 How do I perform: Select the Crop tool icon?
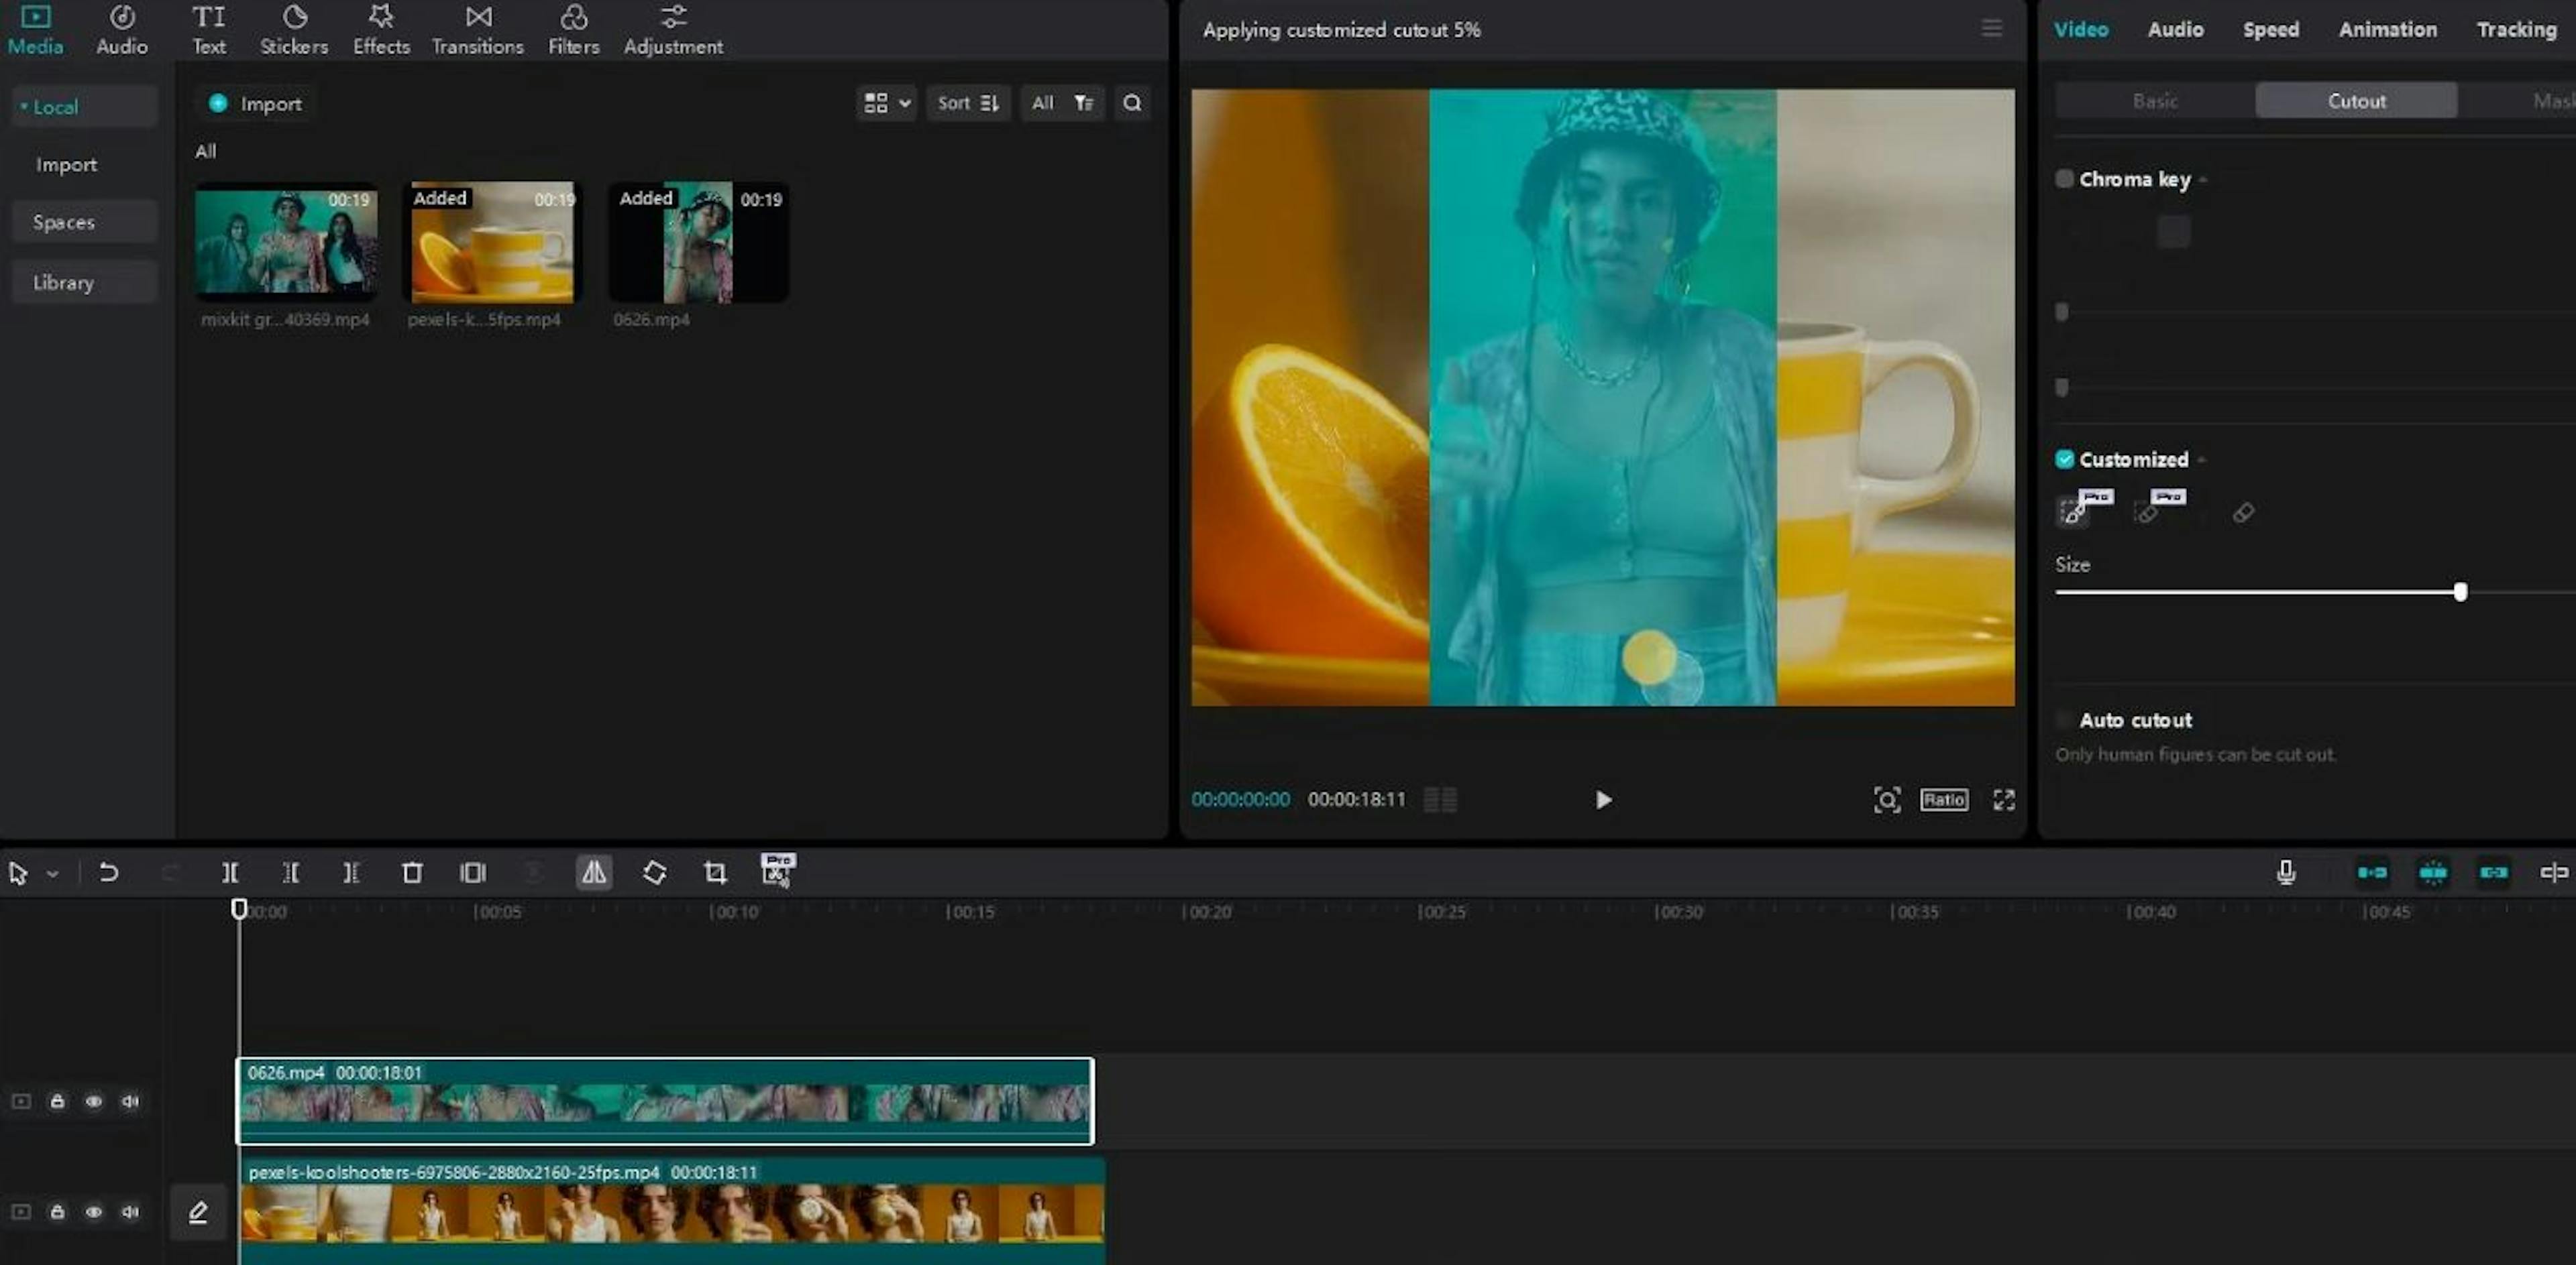pos(715,872)
